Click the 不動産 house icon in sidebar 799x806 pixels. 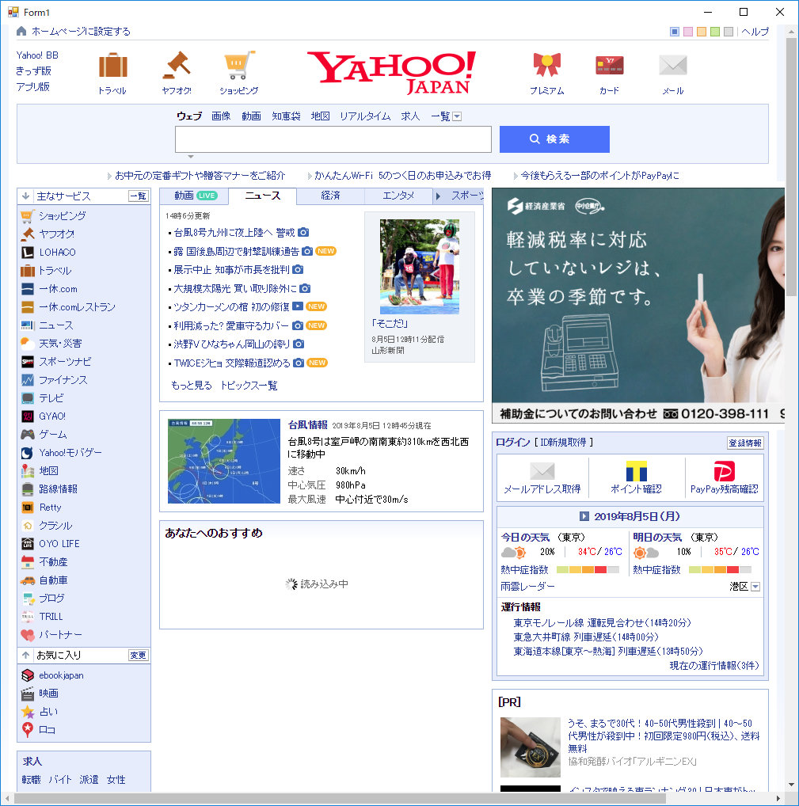click(28, 562)
